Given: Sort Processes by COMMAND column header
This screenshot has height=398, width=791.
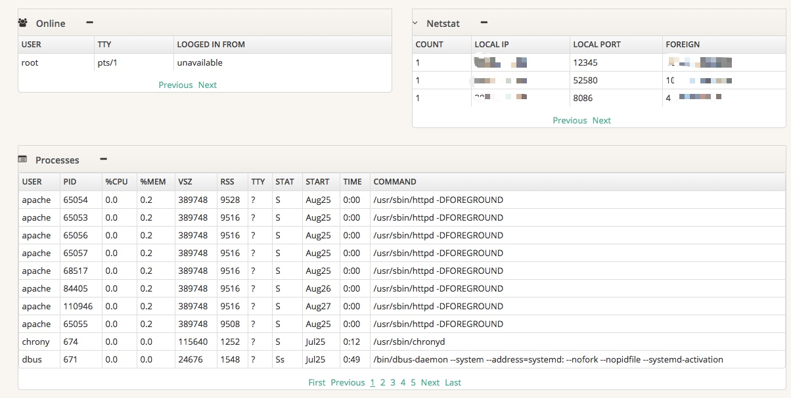Looking at the screenshot, I should 577,182.
